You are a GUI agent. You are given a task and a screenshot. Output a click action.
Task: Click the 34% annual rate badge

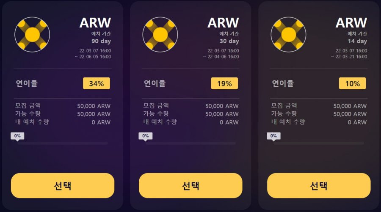click(97, 83)
